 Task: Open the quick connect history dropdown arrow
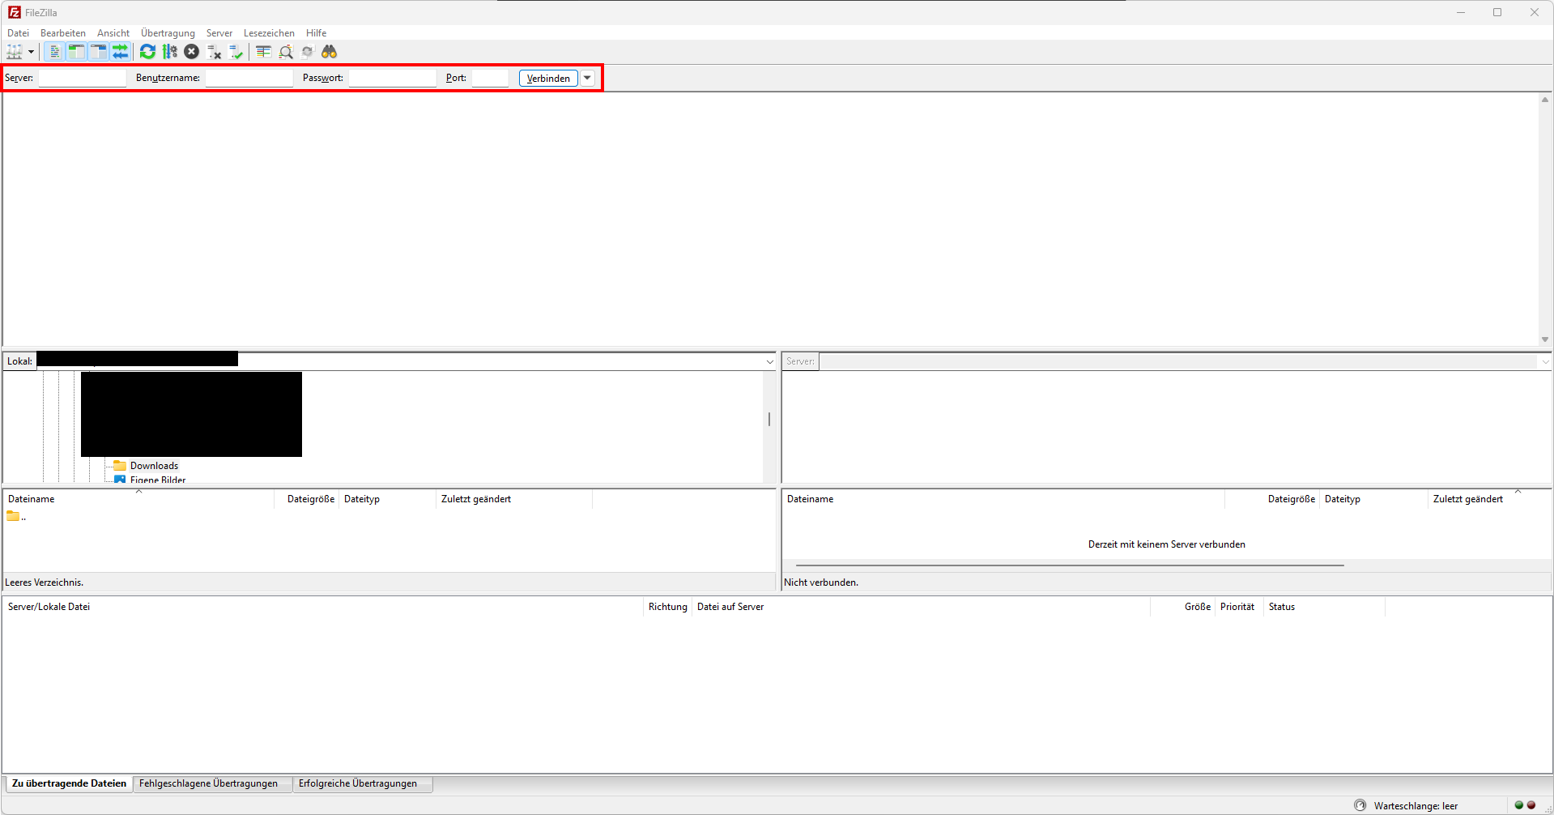(x=588, y=78)
